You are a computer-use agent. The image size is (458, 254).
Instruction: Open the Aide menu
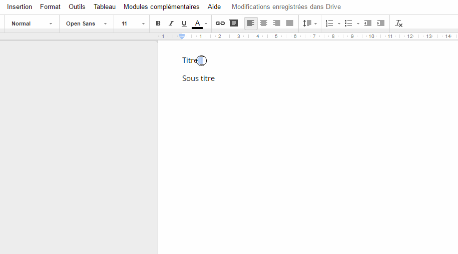coord(214,6)
